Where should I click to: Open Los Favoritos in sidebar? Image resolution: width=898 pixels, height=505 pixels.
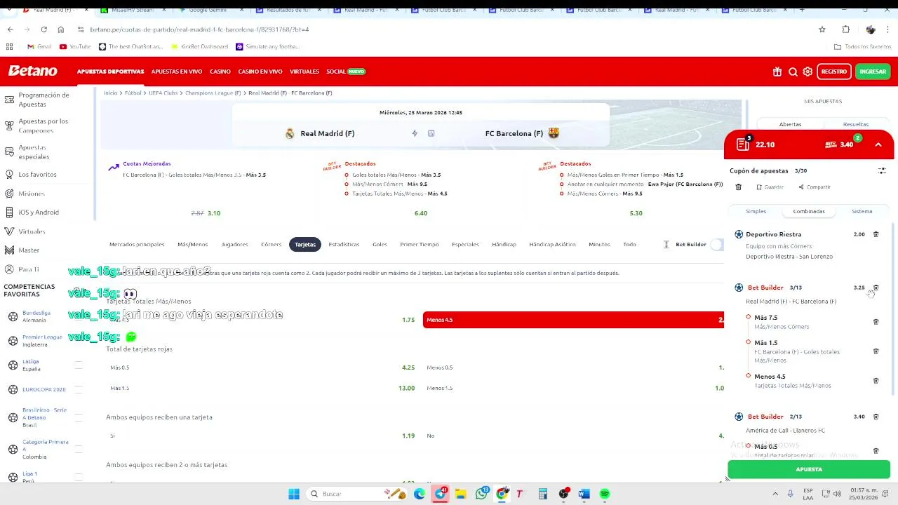pyautogui.click(x=37, y=174)
